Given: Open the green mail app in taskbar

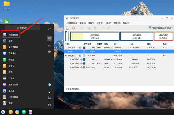Looking at the screenshot, I should 24,112.
